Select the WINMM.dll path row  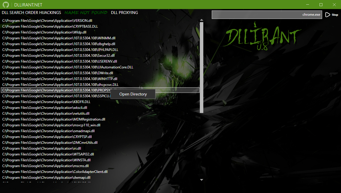tap(100, 38)
